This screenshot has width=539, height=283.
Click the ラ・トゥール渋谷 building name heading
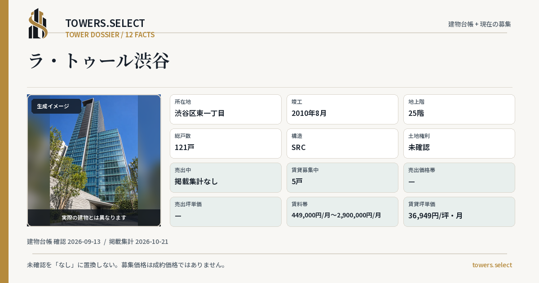[x=99, y=61]
